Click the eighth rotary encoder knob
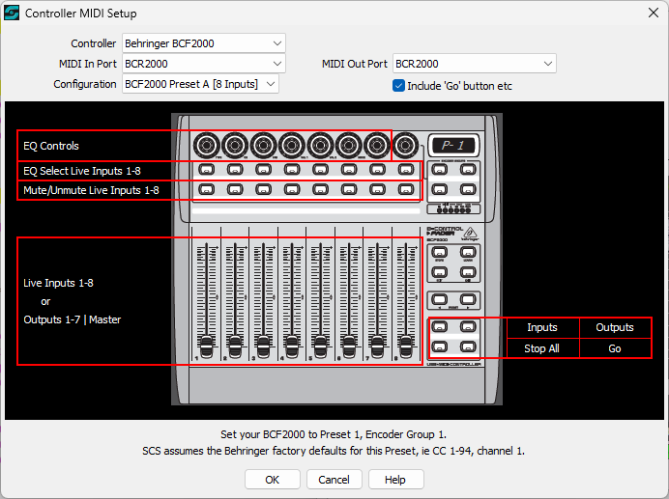This screenshot has height=499, width=669. (405, 146)
